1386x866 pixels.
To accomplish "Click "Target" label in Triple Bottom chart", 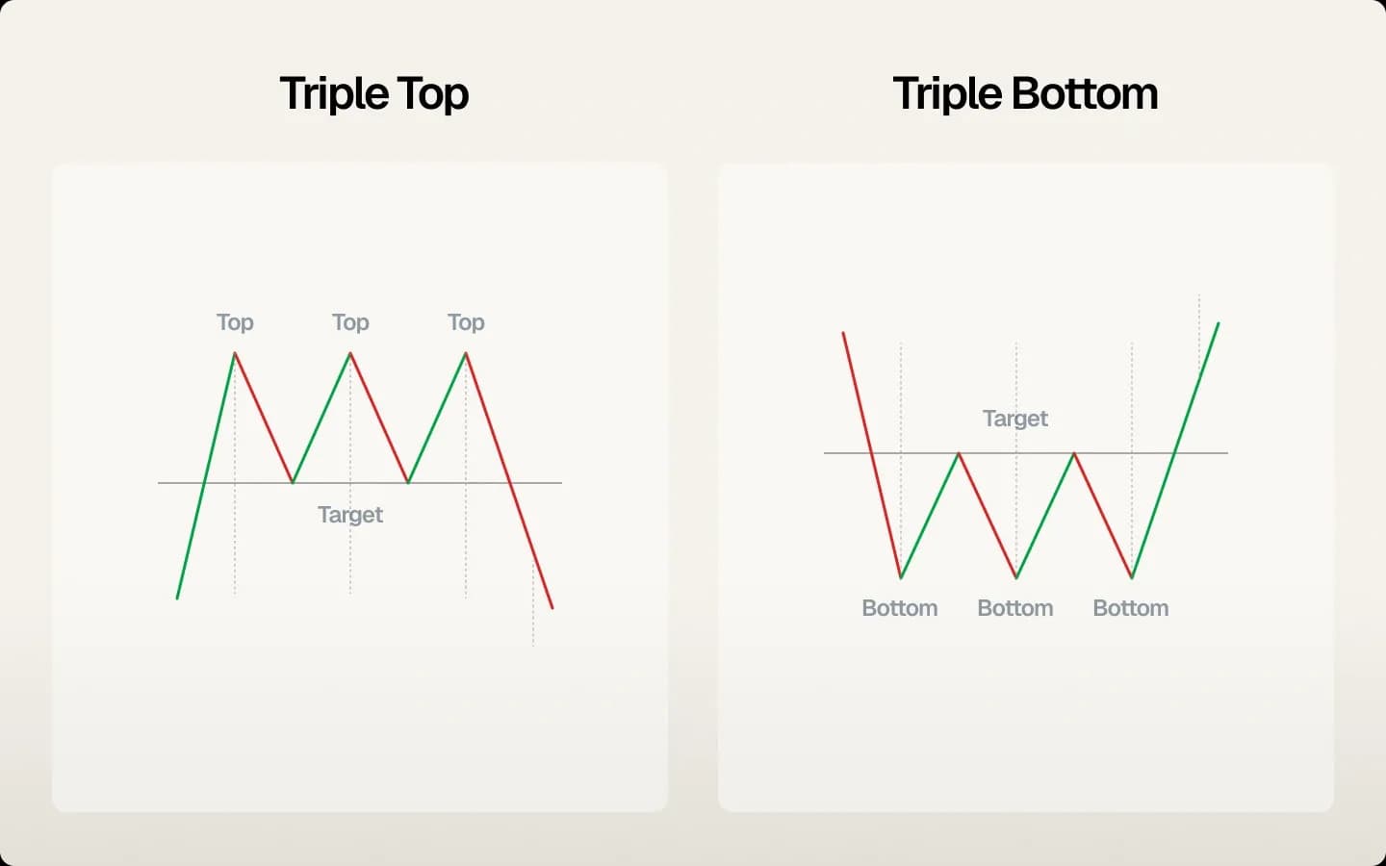I will (1015, 419).
